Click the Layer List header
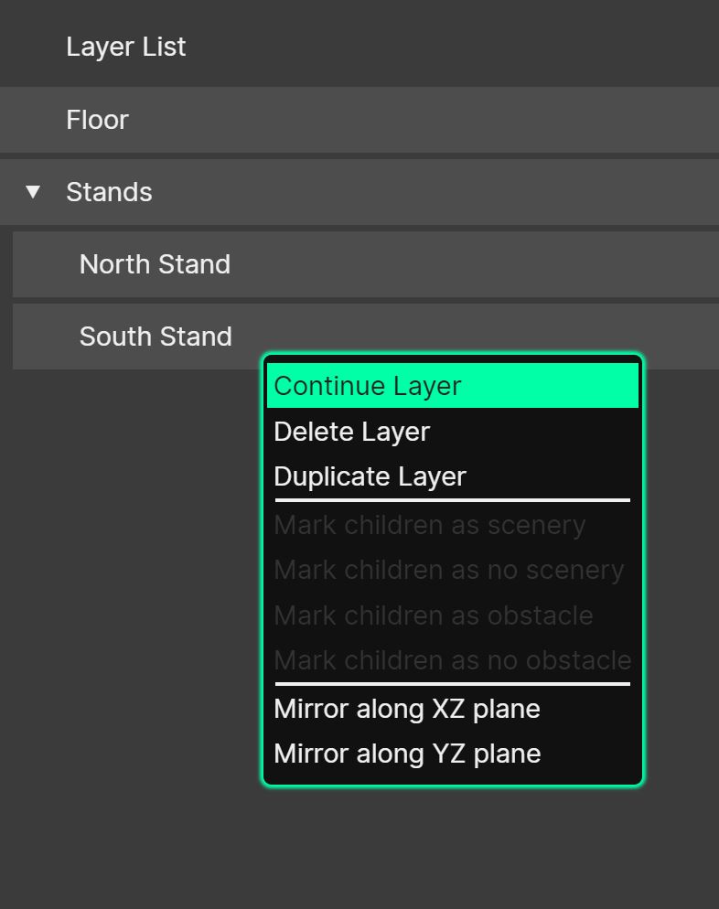 point(125,46)
